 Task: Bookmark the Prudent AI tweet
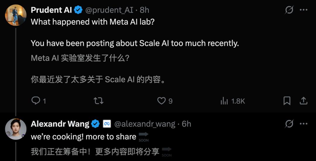[x=287, y=101]
